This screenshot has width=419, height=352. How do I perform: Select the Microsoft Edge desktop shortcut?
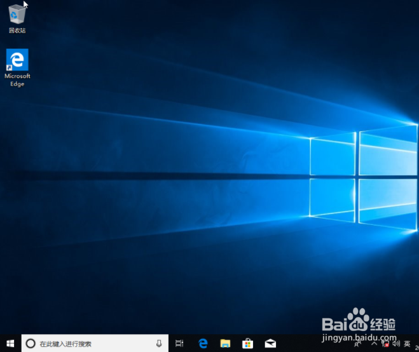point(17,67)
